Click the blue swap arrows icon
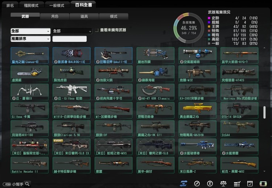This screenshot has height=188, width=272. click(x=184, y=183)
